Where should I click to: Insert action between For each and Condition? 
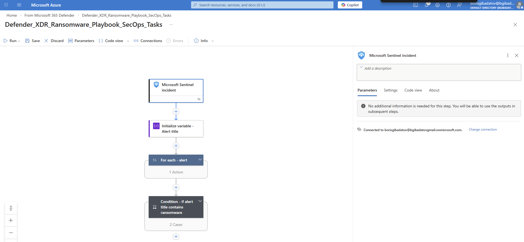[x=176, y=187]
